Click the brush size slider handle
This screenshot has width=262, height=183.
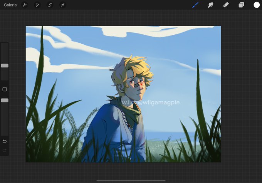pos(5,65)
